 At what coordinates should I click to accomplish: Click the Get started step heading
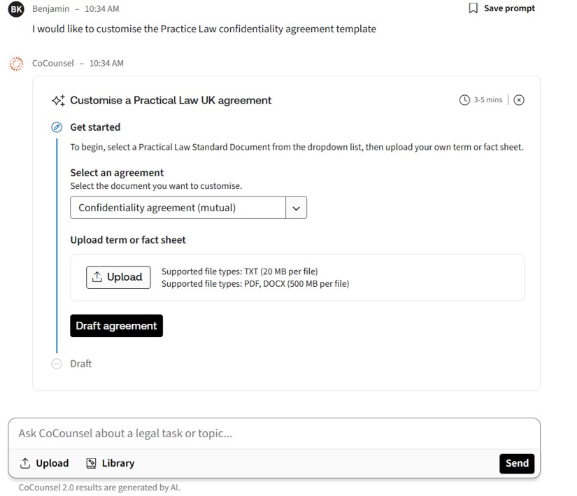click(x=95, y=127)
